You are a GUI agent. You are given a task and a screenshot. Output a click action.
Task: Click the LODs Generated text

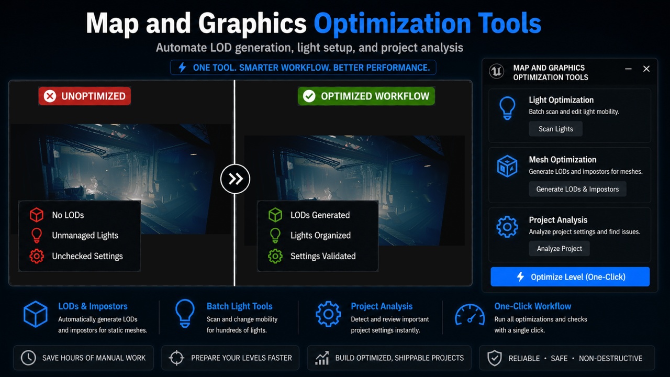point(320,215)
